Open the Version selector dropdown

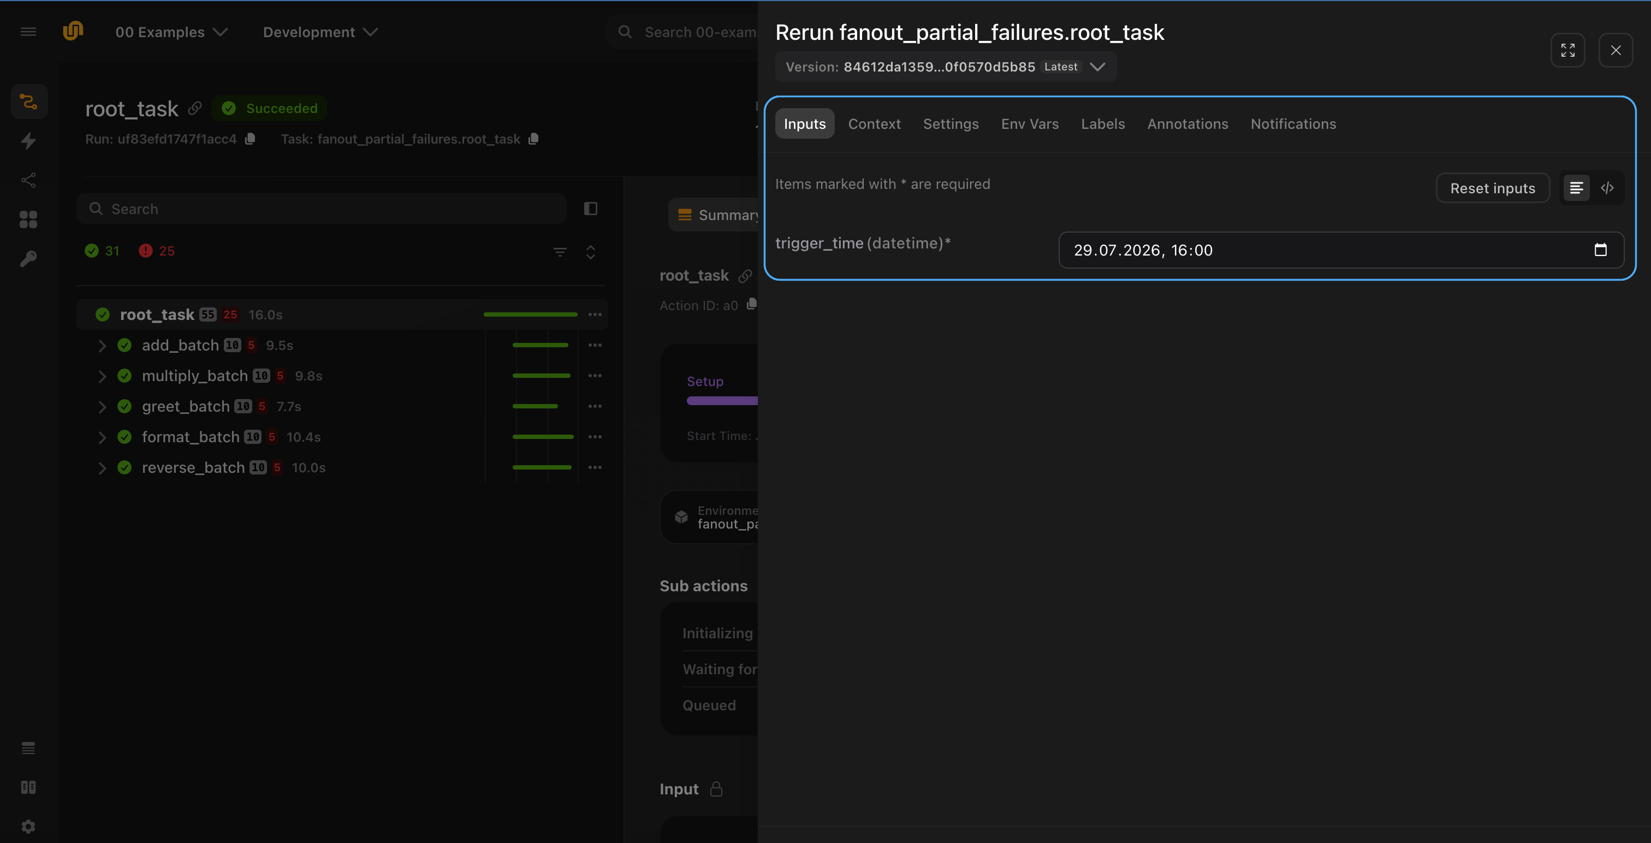(x=946, y=67)
